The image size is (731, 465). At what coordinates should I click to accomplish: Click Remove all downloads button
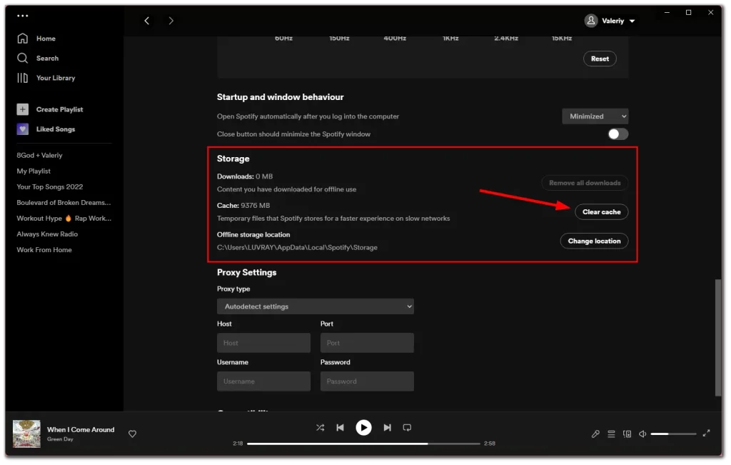[585, 183]
